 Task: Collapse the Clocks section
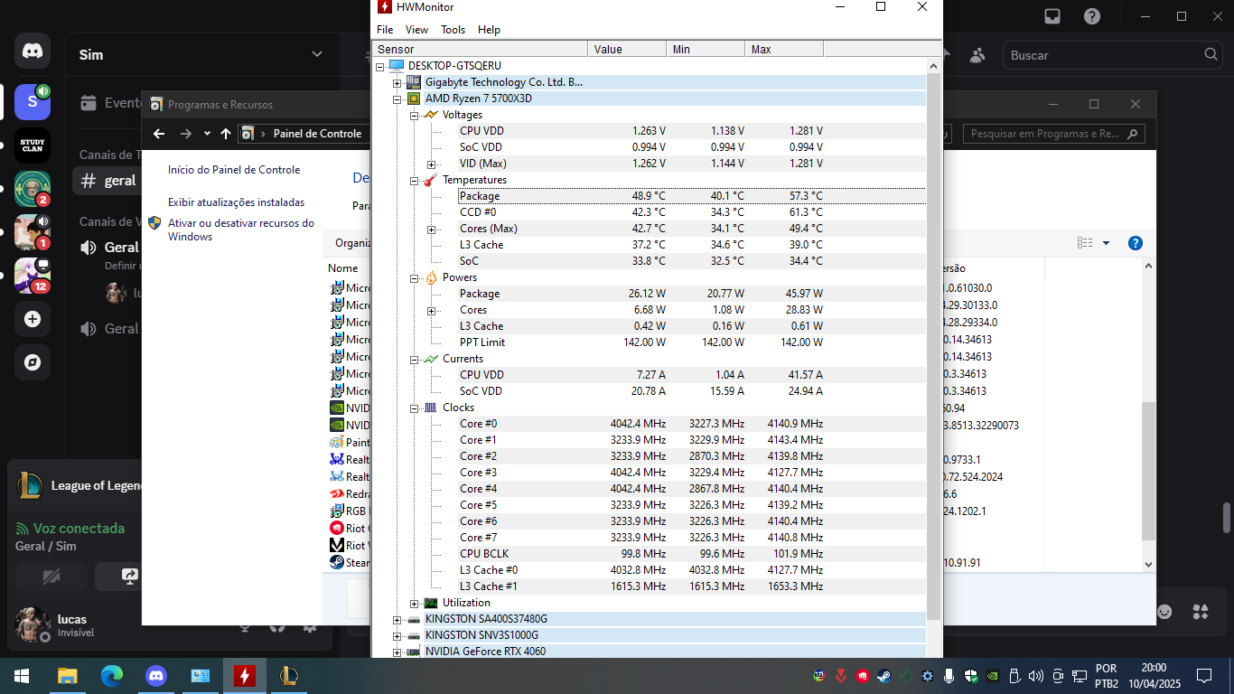point(414,408)
